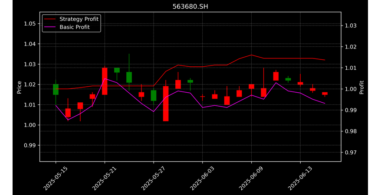Click the Price axis title

coord(19,87)
